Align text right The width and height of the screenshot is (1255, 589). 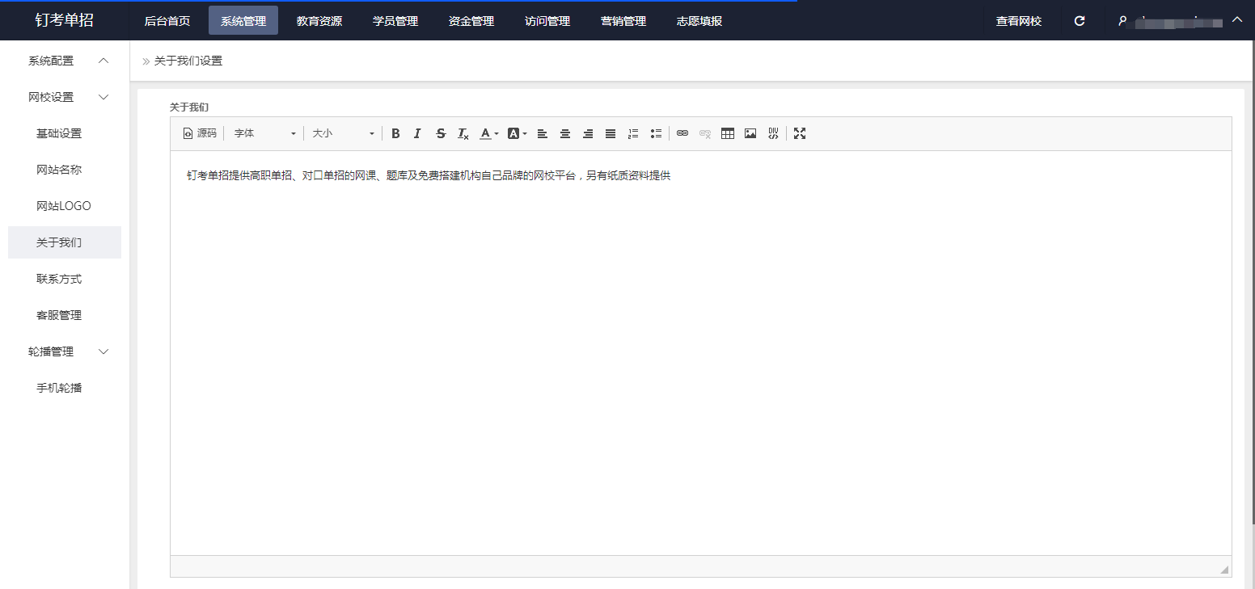click(x=588, y=133)
